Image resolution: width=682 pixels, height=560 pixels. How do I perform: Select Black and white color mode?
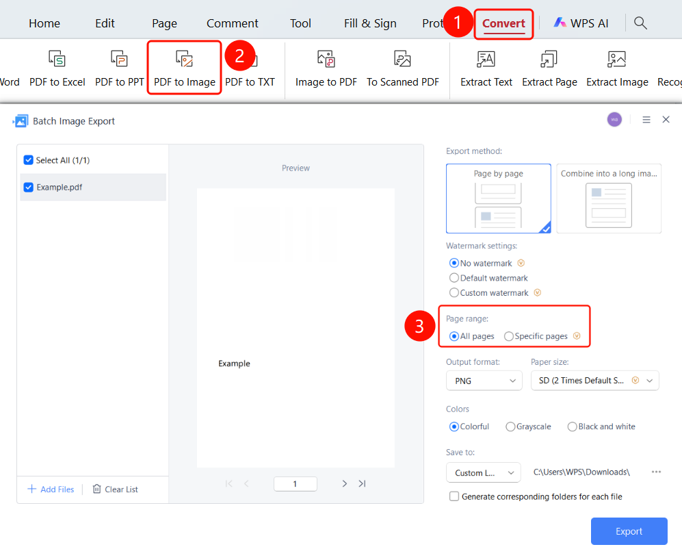pos(572,427)
